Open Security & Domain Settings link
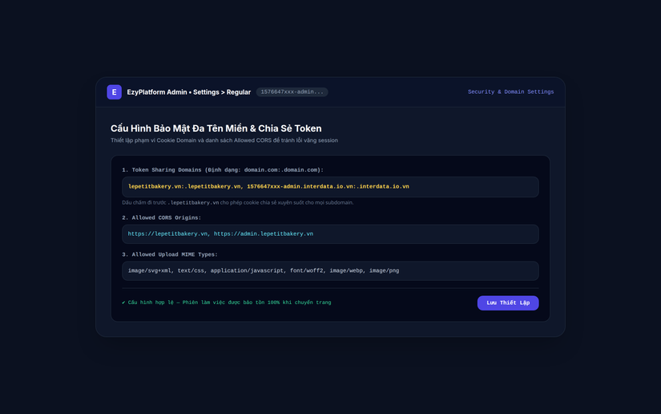 point(510,92)
